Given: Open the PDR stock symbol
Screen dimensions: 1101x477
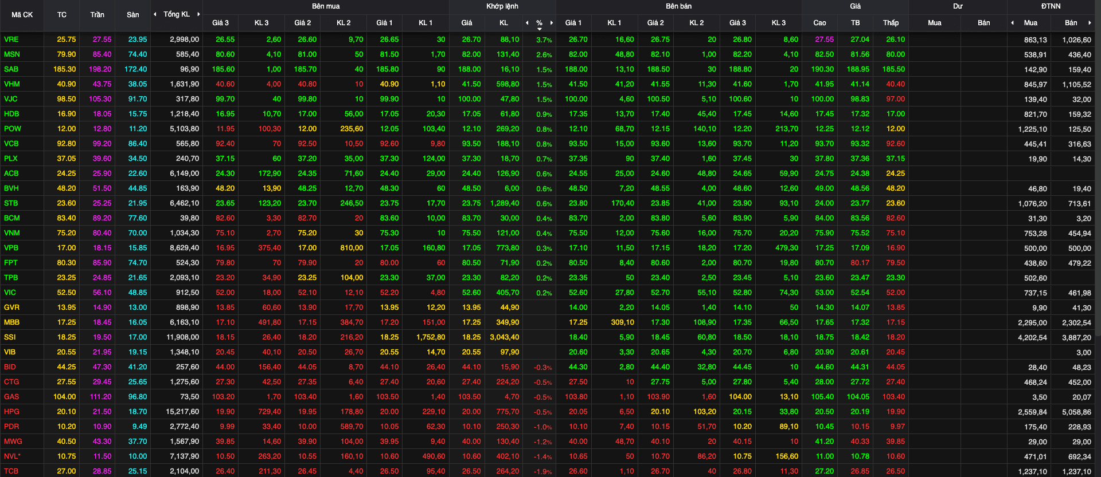Looking at the screenshot, I should (11, 427).
